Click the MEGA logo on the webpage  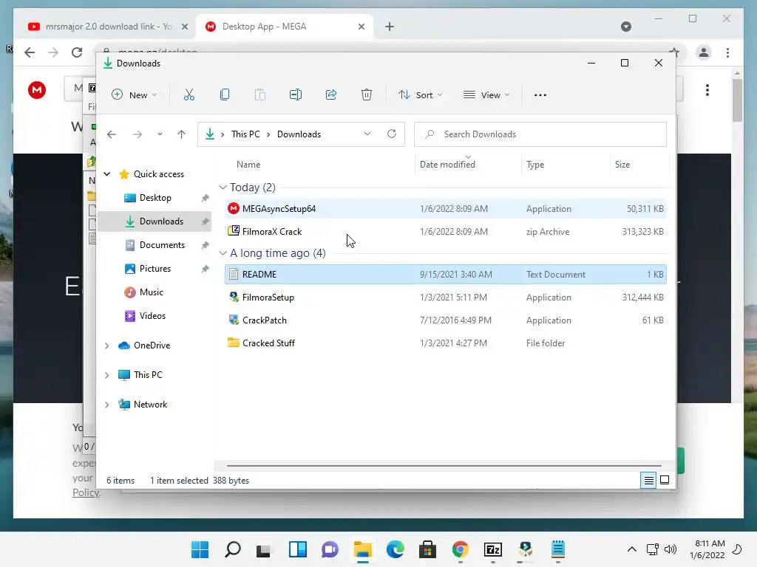[37, 90]
